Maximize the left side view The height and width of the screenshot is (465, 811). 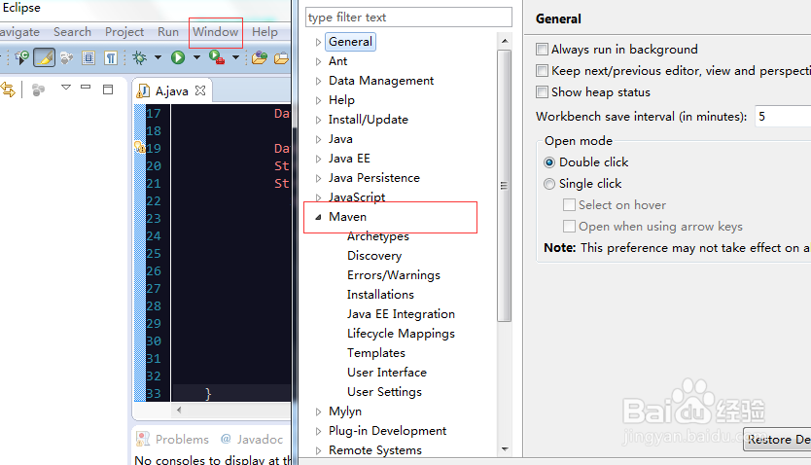(108, 89)
